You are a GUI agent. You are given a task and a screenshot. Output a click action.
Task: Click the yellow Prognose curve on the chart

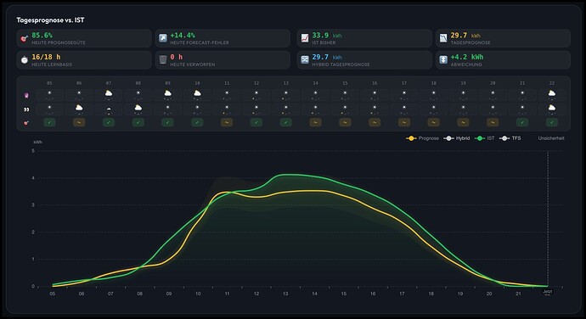[x=314, y=191]
